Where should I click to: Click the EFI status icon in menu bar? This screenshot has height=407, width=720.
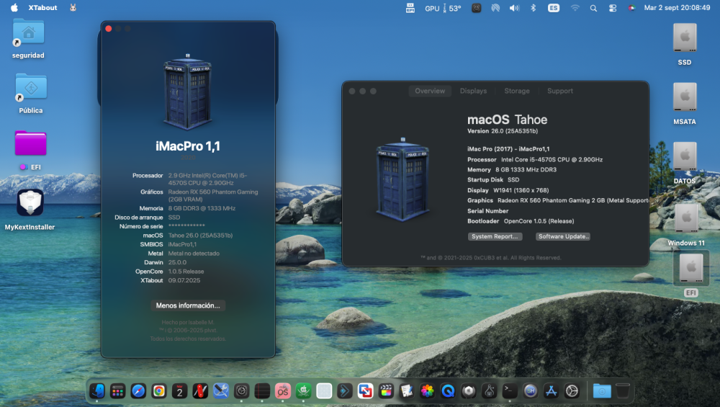coord(410,8)
